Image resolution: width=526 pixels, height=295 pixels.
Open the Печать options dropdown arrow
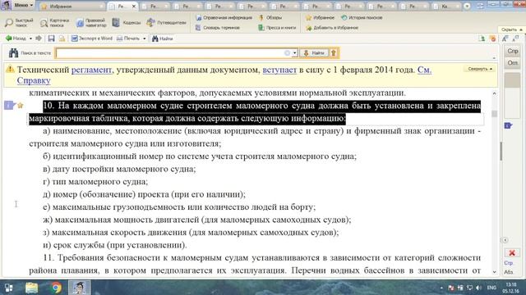(x=145, y=39)
